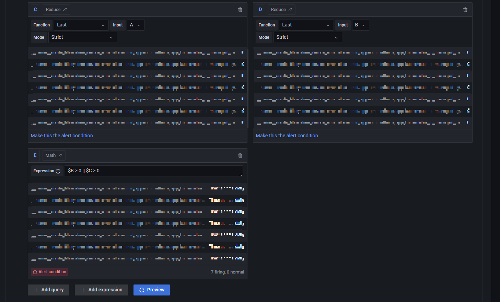500x302 pixels.
Task: Make expression D the alert condition
Action: point(287,136)
